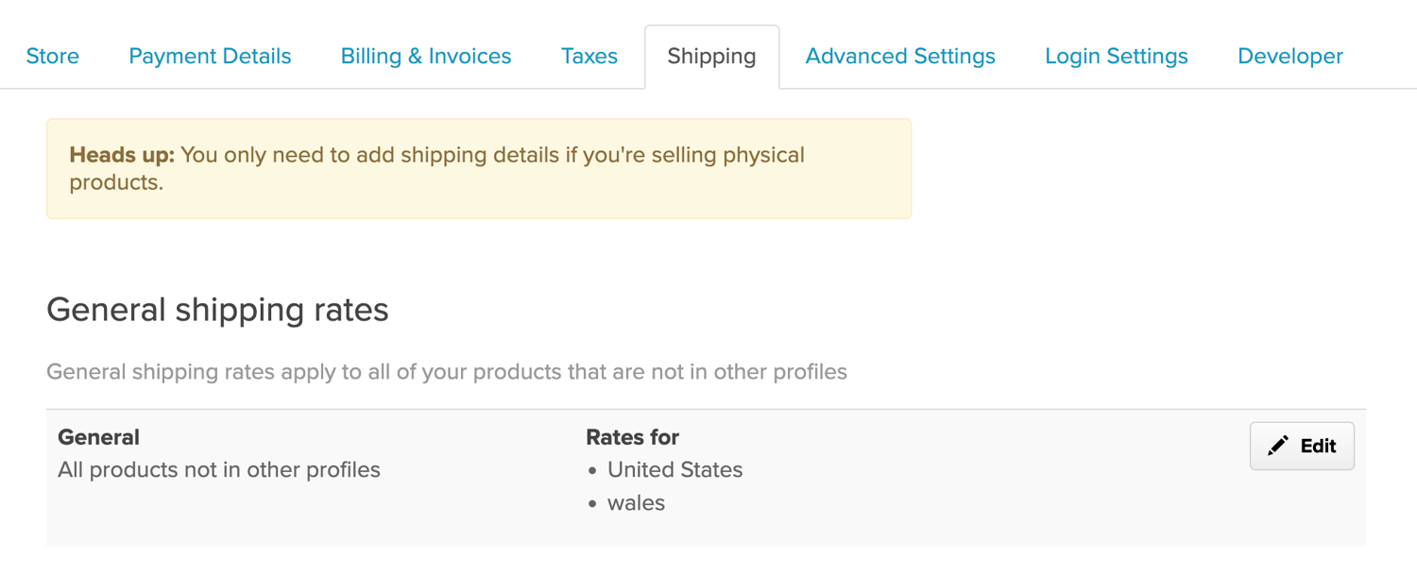Switch to the Payment Details tab
Screen dimensions: 1417x575
pos(210,57)
